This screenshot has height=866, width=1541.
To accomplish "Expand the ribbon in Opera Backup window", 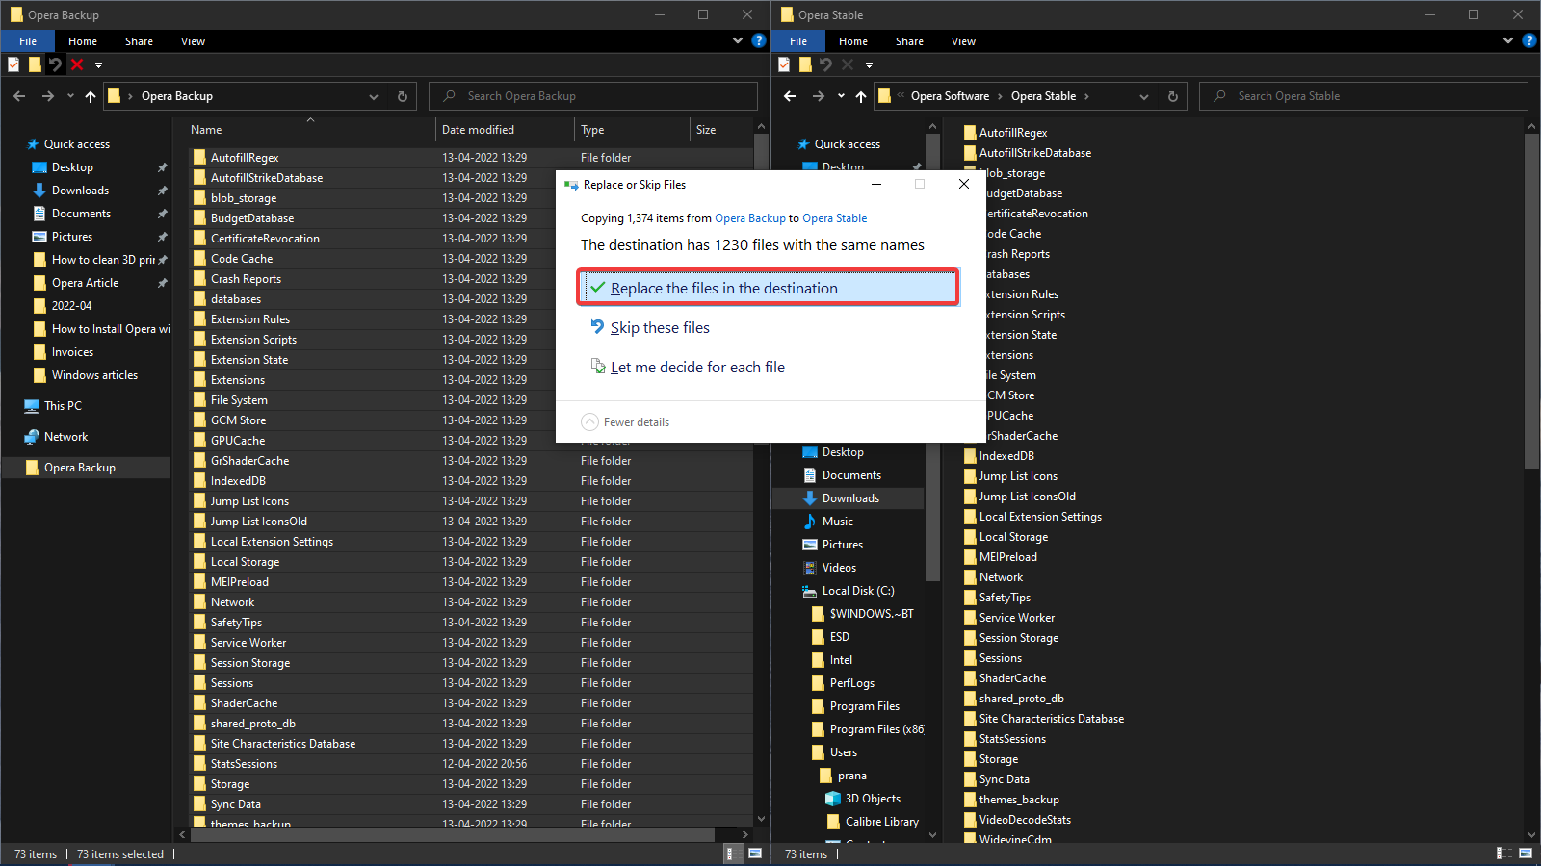I will [x=738, y=41].
